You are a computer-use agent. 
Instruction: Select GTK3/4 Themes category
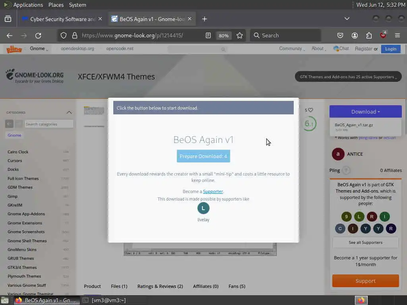point(22,267)
